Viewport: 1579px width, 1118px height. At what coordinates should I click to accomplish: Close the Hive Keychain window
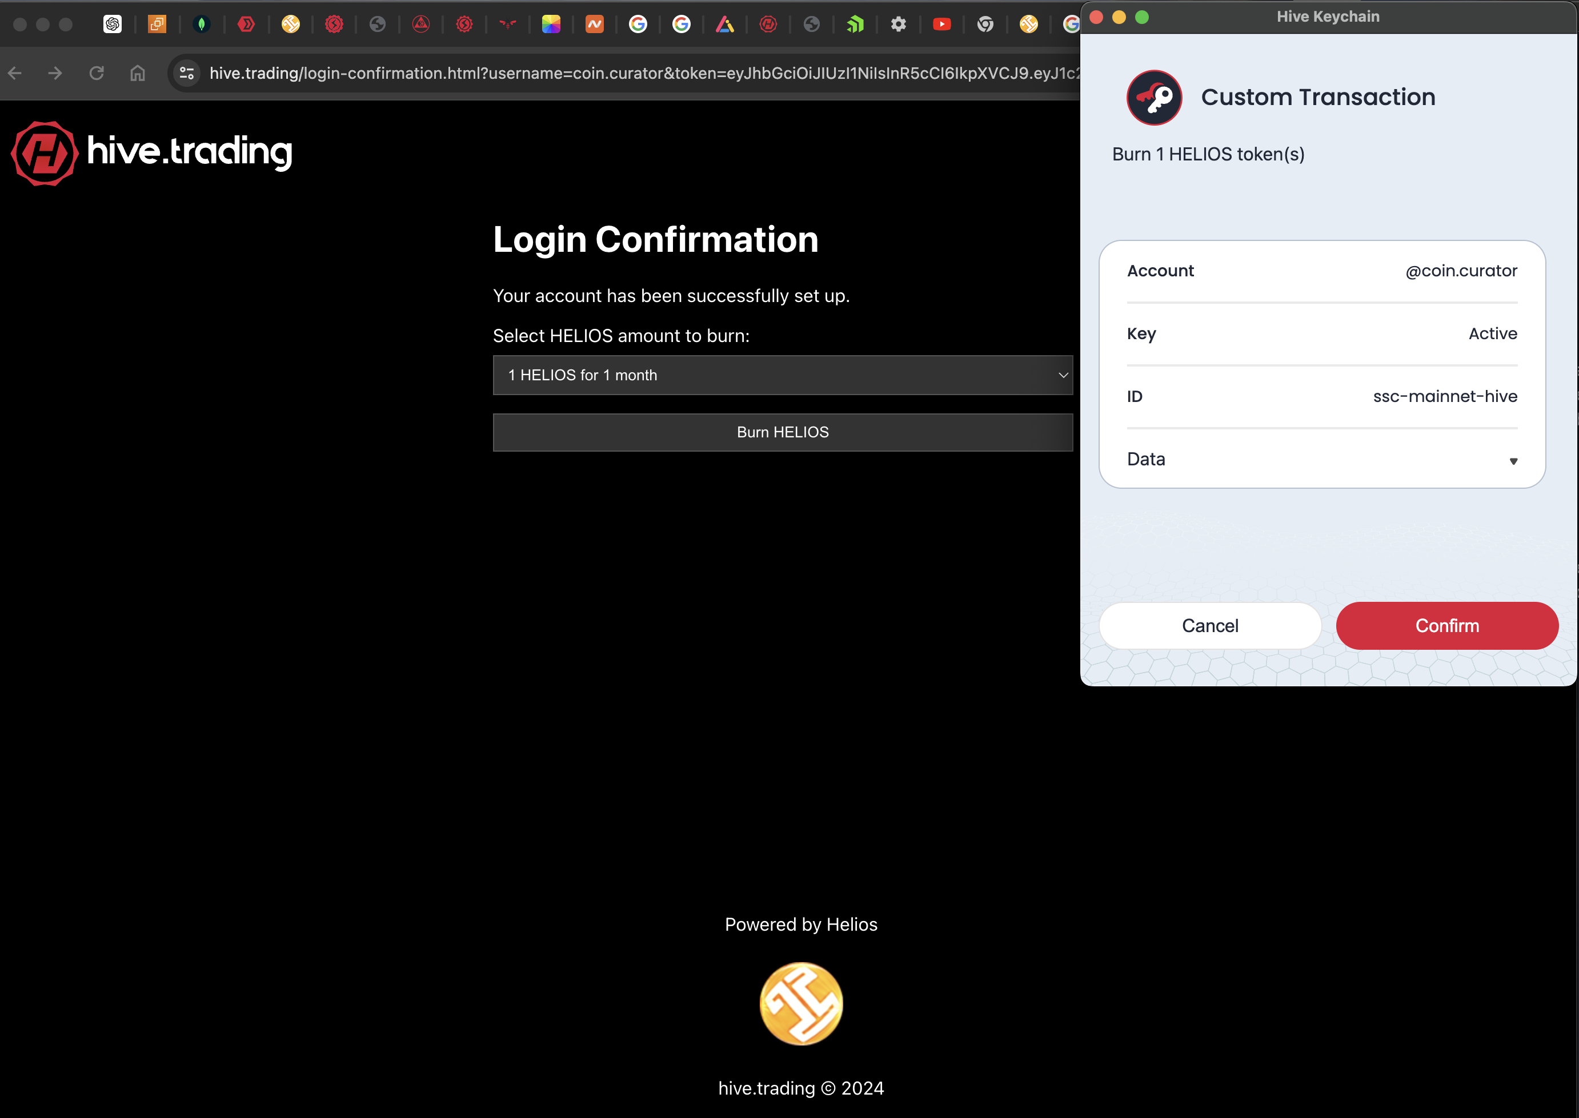tap(1096, 17)
